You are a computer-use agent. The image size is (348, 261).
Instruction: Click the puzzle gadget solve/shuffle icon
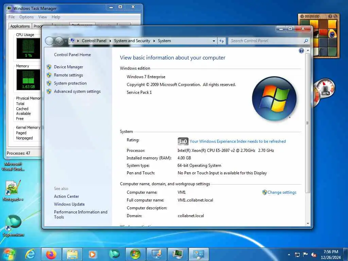tap(335, 16)
